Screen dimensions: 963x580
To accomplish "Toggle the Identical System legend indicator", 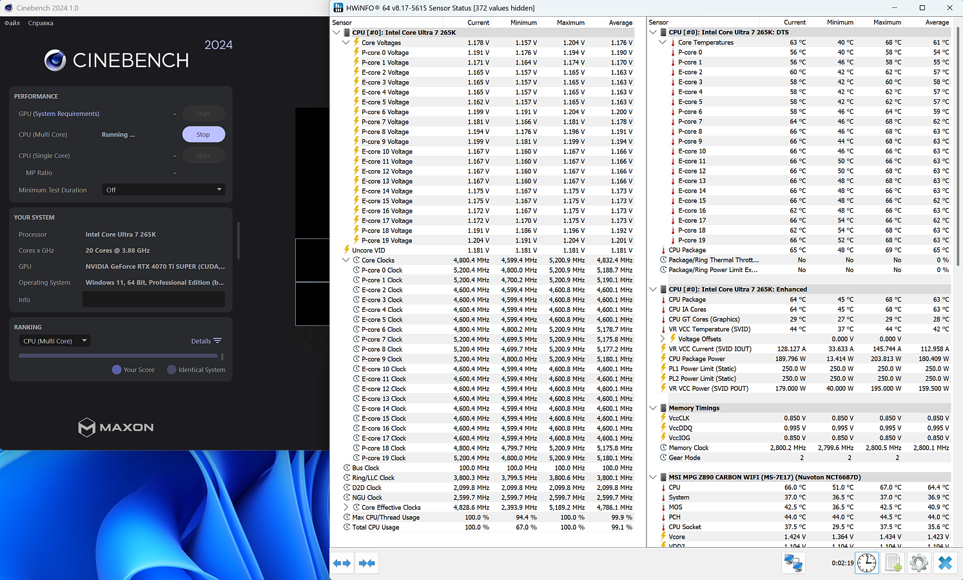I will 171,370.
